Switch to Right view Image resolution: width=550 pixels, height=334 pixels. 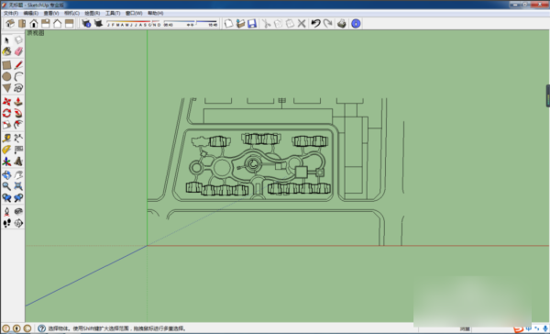pos(46,24)
